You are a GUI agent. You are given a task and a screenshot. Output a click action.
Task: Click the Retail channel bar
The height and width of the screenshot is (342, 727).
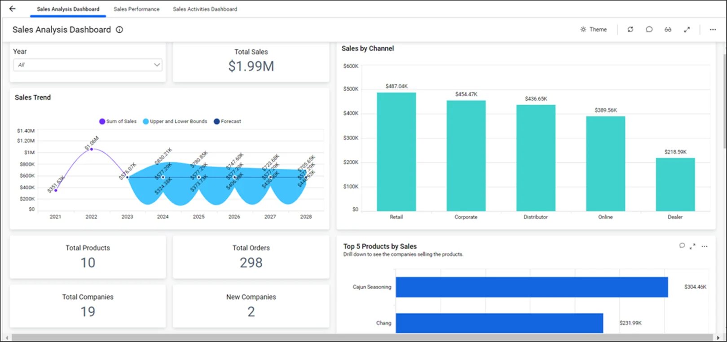396,152
